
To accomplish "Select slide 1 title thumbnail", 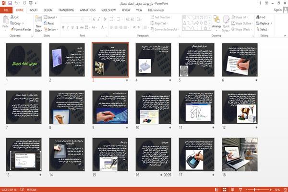I will point(24,60).
